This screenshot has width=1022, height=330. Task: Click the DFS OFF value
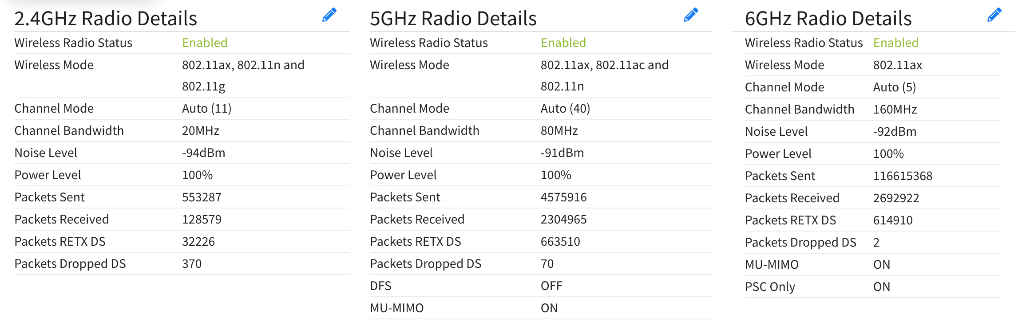click(x=551, y=286)
